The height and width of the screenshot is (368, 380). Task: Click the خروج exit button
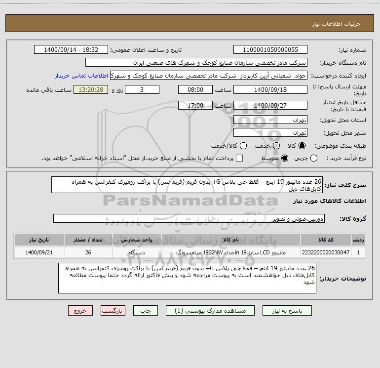point(80,311)
